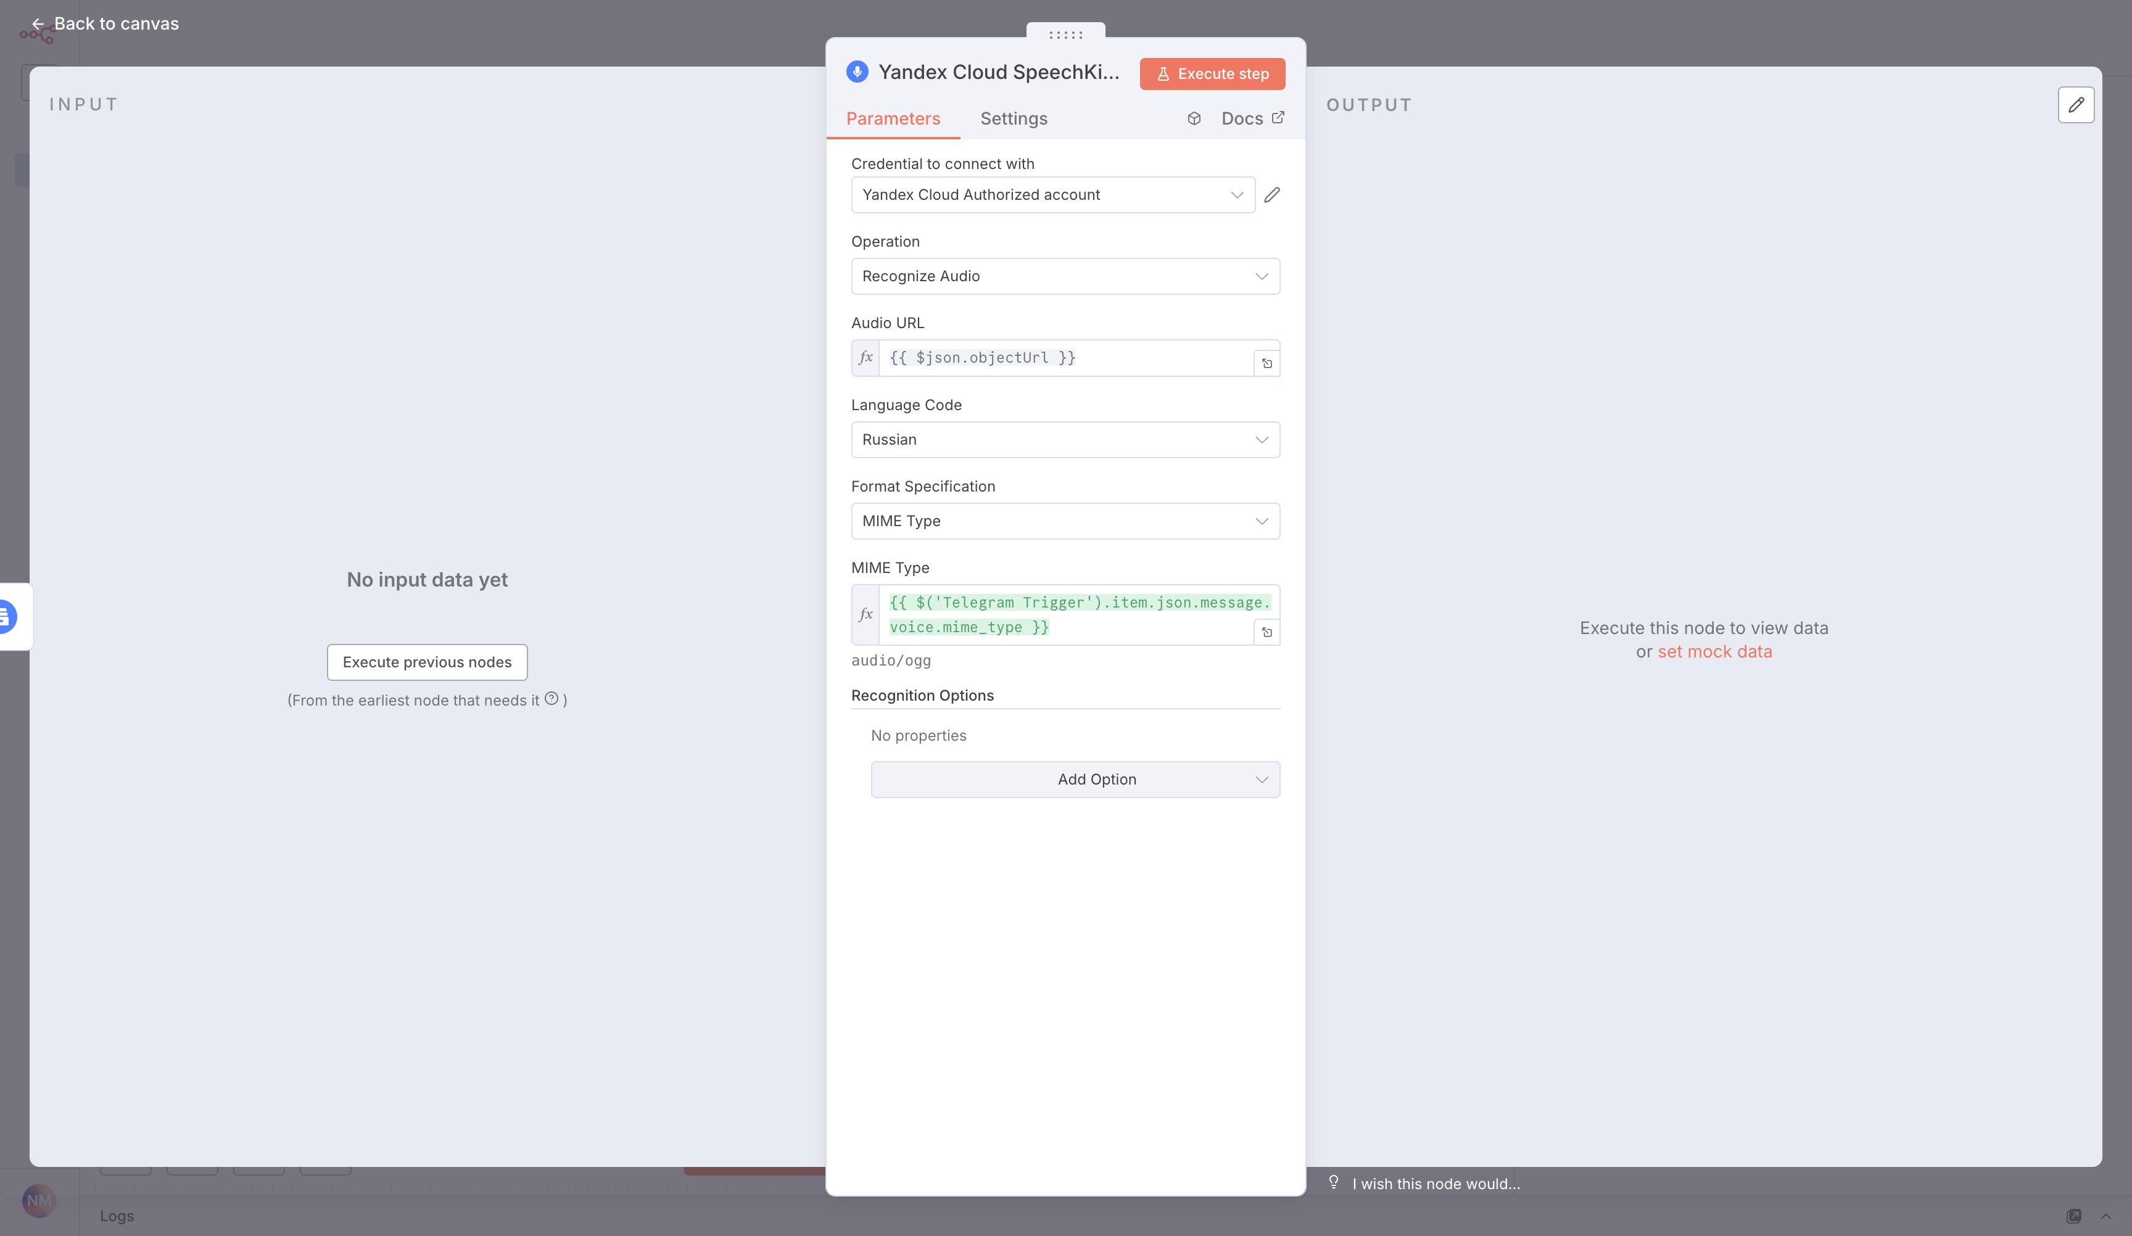Open the MIME Type expression editor icon

tap(1266, 632)
